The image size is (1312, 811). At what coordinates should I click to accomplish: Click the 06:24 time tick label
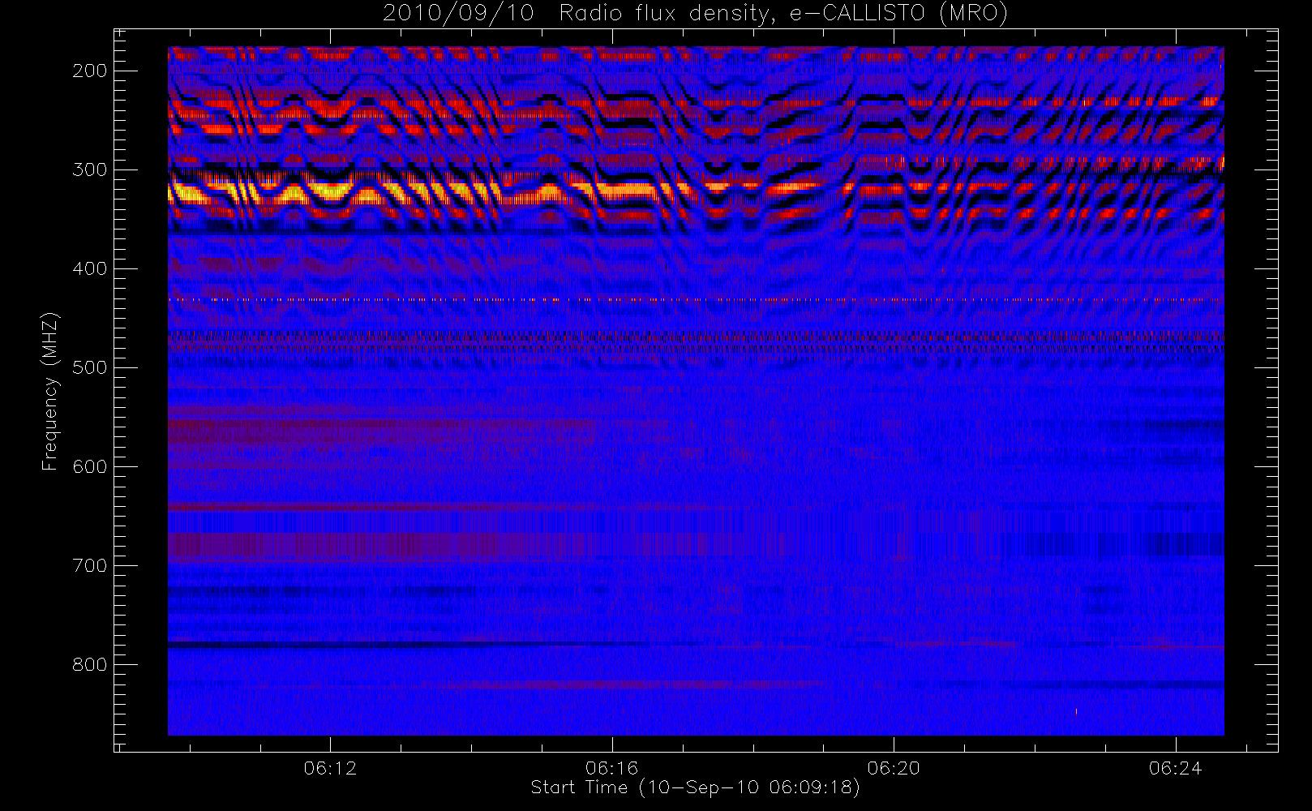coord(1175,768)
